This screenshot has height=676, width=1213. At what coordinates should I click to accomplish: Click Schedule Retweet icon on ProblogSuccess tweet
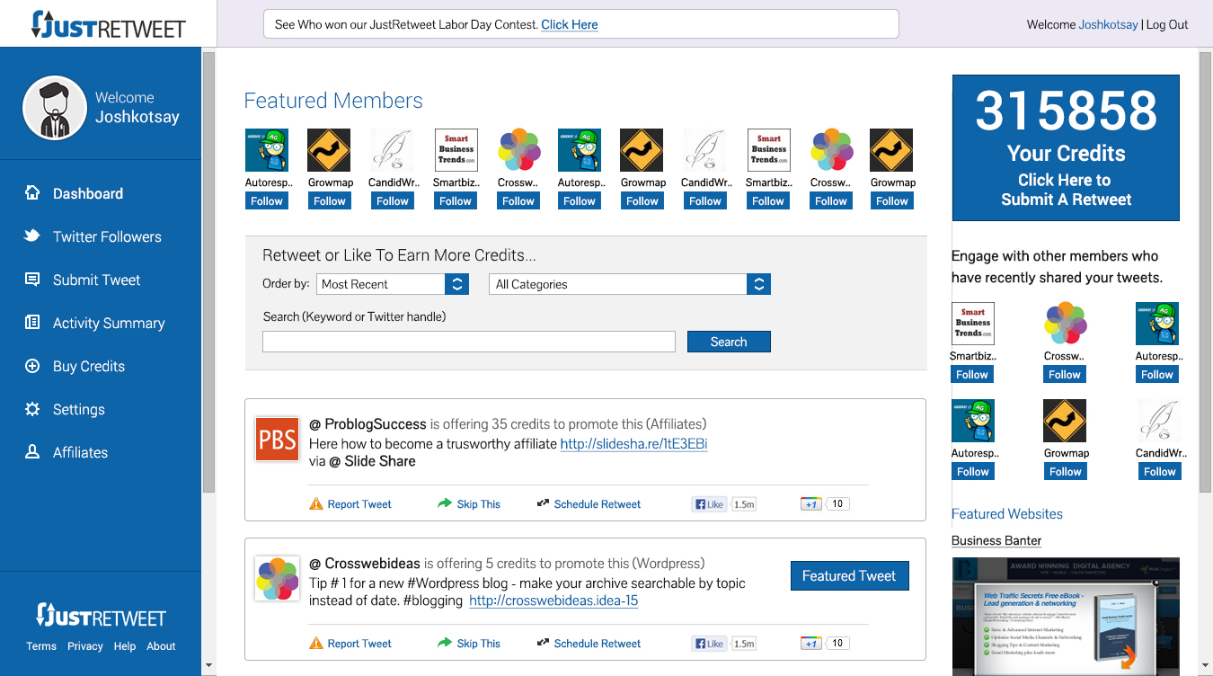tap(543, 503)
